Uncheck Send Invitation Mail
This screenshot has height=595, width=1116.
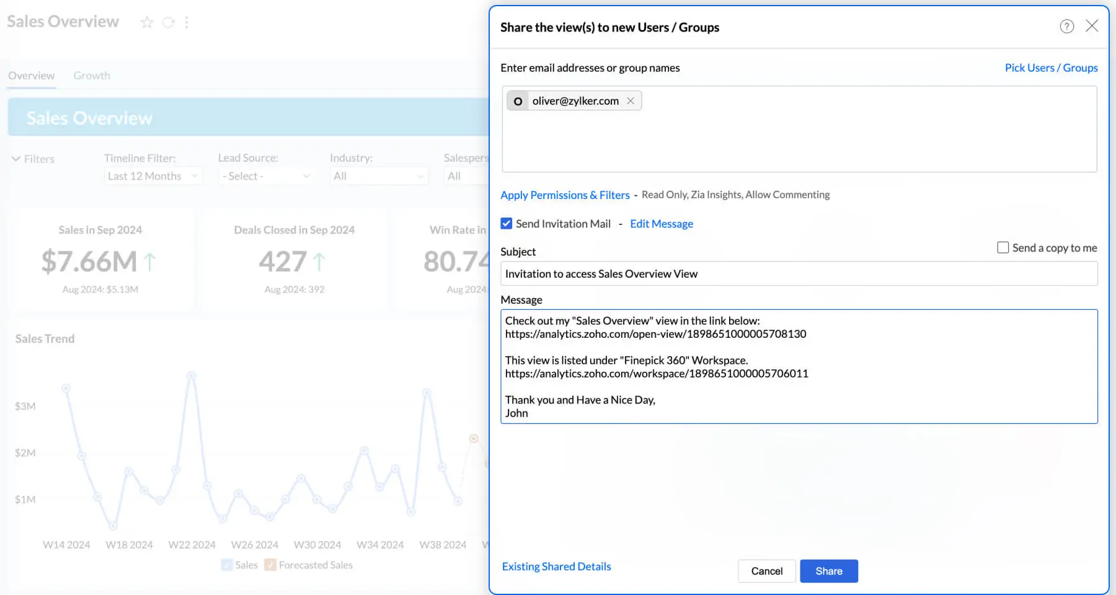tap(507, 224)
